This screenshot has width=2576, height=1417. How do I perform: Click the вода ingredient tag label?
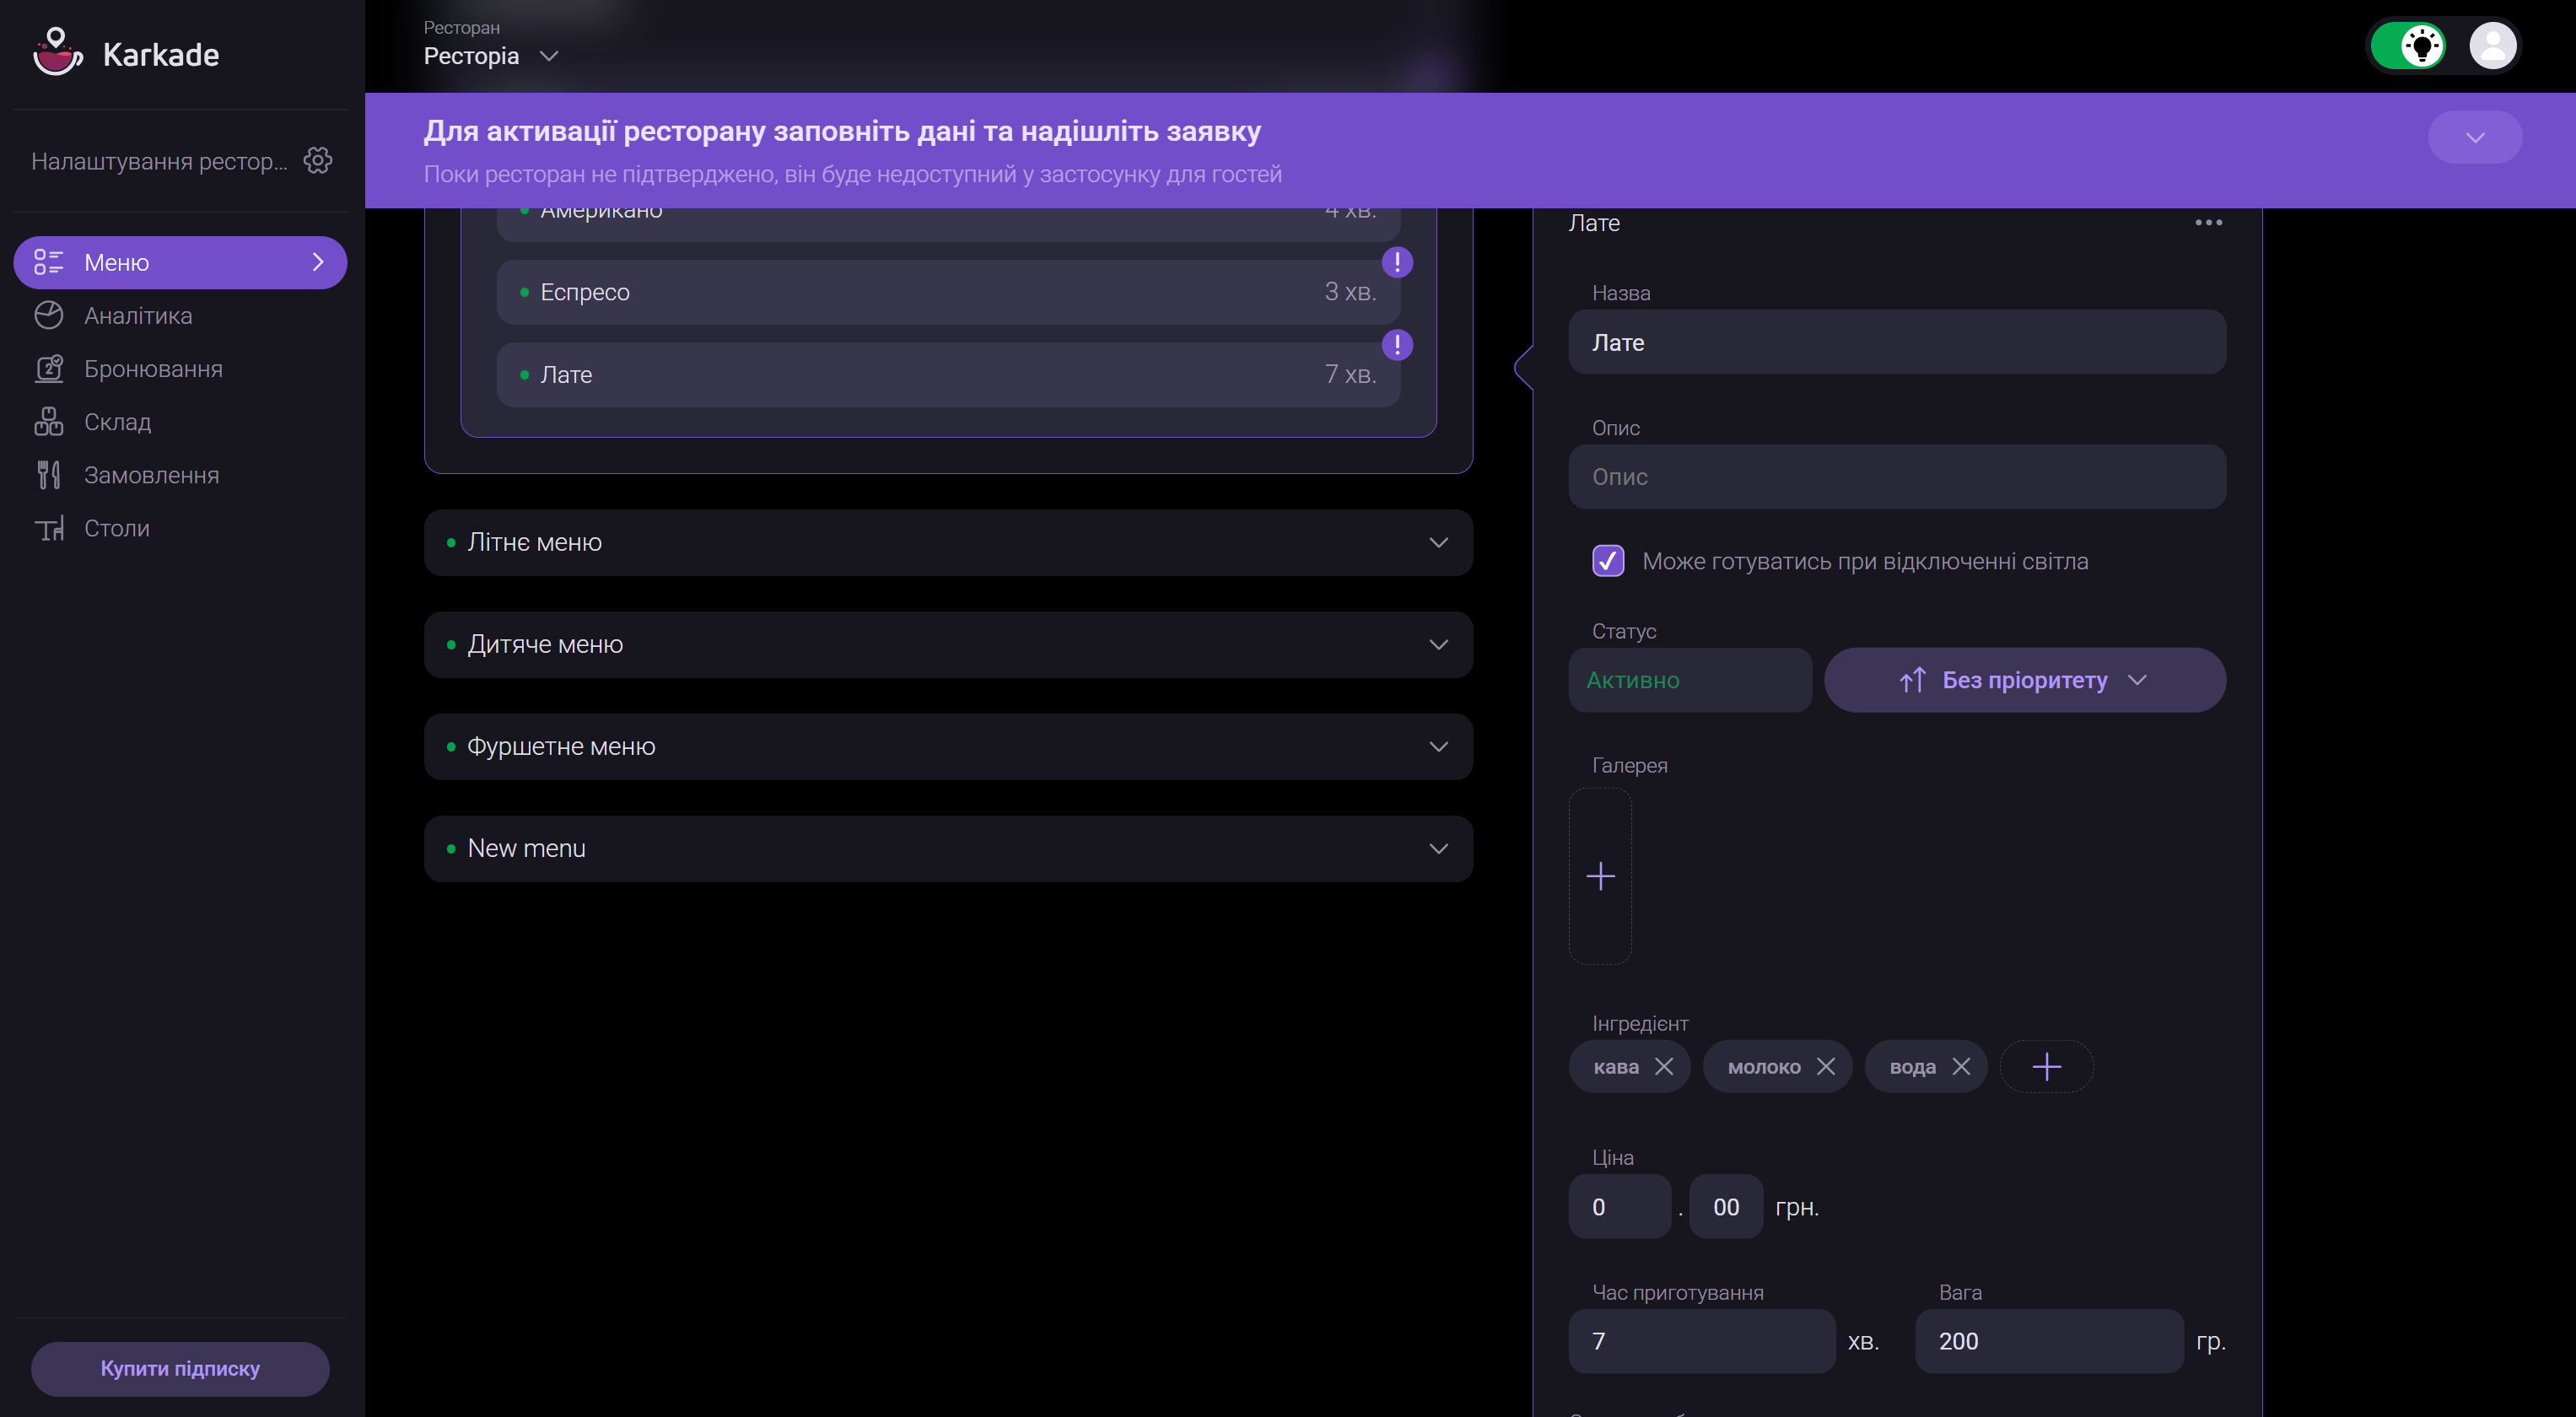click(1912, 1067)
